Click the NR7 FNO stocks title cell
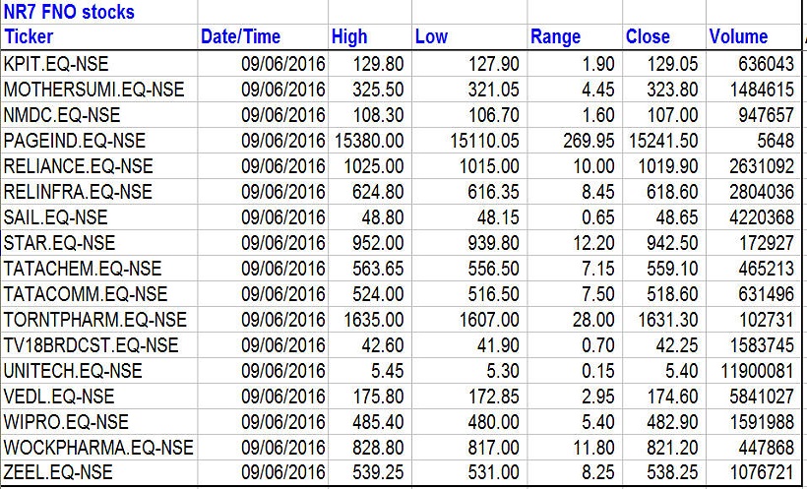The width and height of the screenshot is (807, 489). [x=69, y=13]
